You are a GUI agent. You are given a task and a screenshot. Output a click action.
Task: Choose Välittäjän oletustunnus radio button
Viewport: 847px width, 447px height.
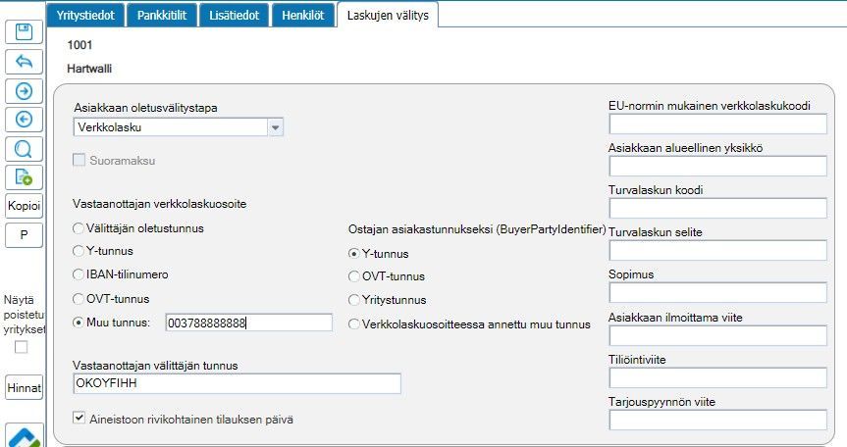tap(79, 227)
